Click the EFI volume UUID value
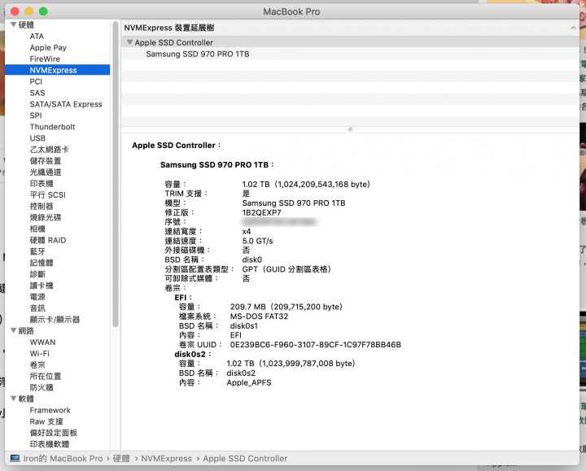 point(316,344)
